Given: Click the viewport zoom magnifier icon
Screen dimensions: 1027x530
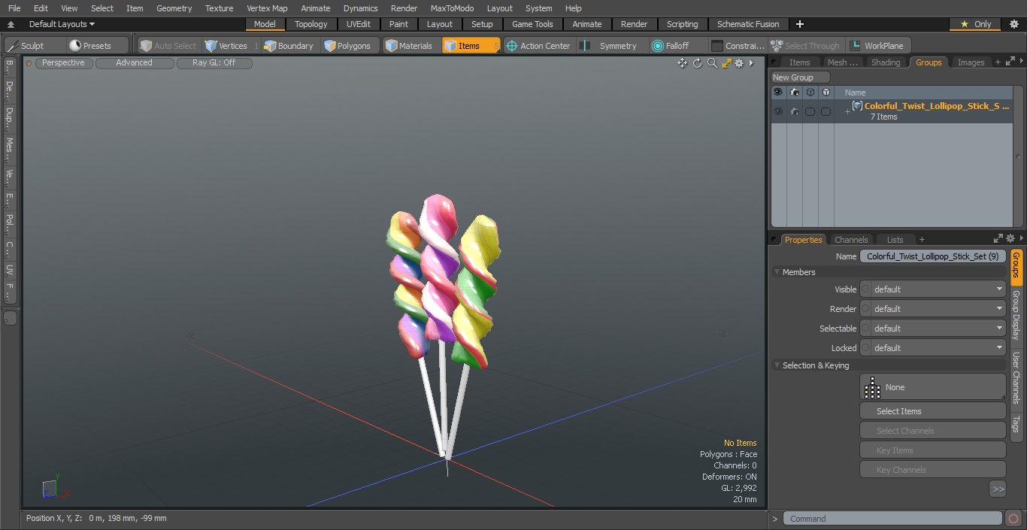Looking at the screenshot, I should pyautogui.click(x=712, y=63).
